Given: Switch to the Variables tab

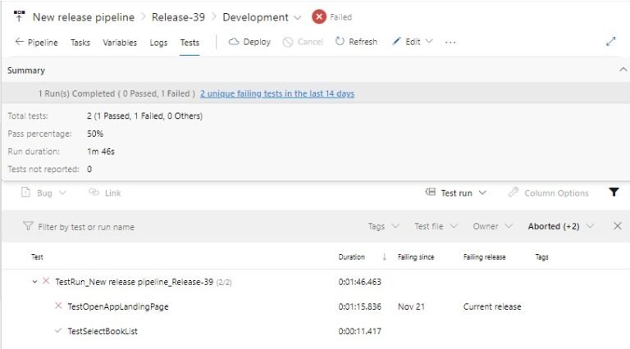Looking at the screenshot, I should [120, 43].
